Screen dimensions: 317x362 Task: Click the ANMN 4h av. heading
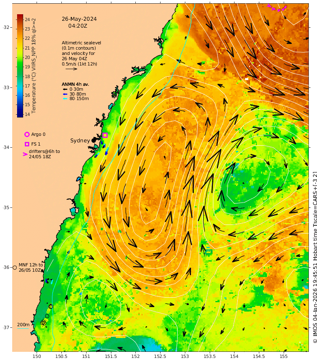[x=75, y=84]
